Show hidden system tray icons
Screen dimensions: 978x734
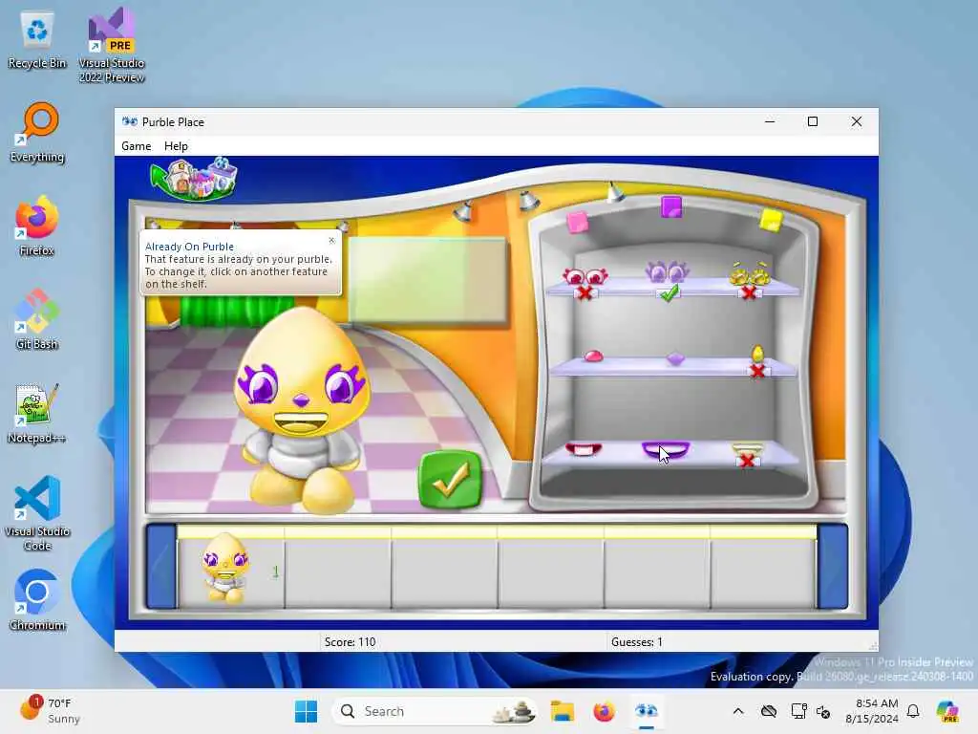[x=738, y=711]
